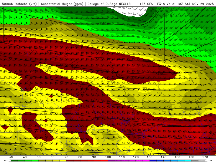Click the 150 value on the color scale
The image size is (216, 162).
point(177,157)
